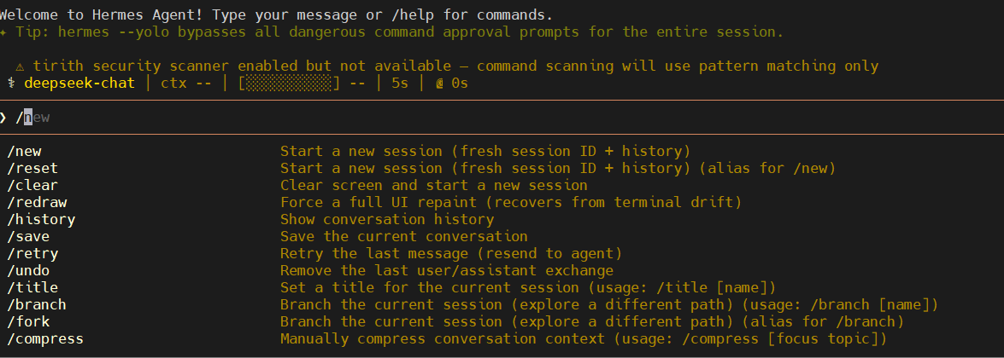Select the /branch command entry
This screenshot has height=358, width=1004.
click(37, 304)
